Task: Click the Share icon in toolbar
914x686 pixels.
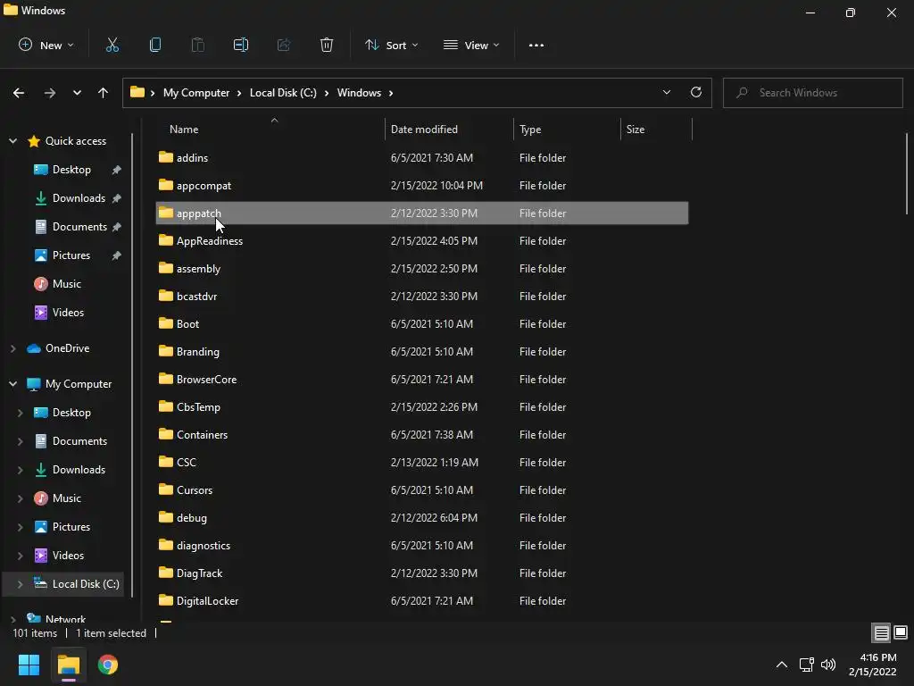Action: tap(284, 45)
